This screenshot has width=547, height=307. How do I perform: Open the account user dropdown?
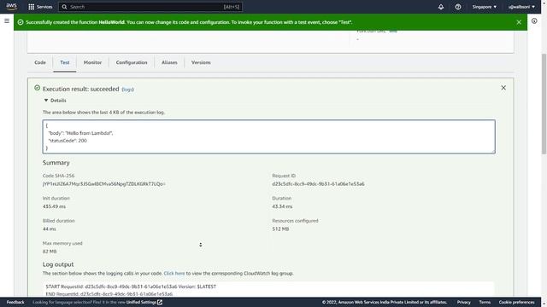coord(521,7)
